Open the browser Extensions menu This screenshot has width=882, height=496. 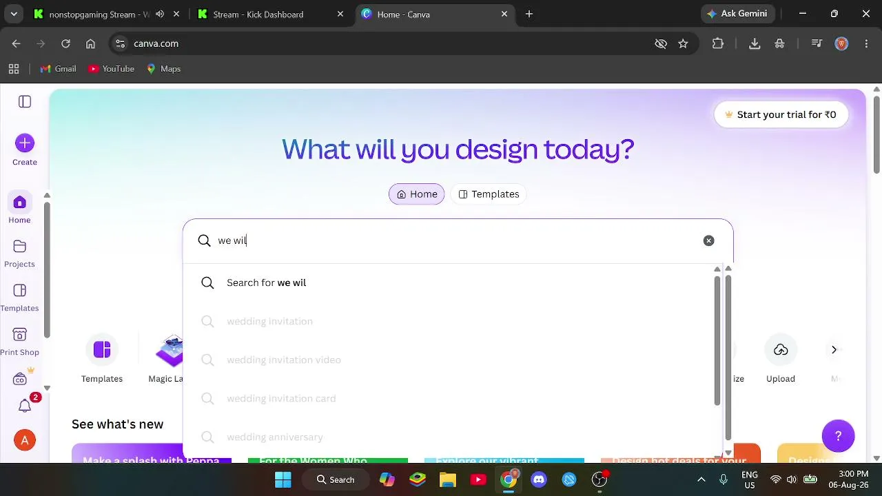tap(718, 43)
